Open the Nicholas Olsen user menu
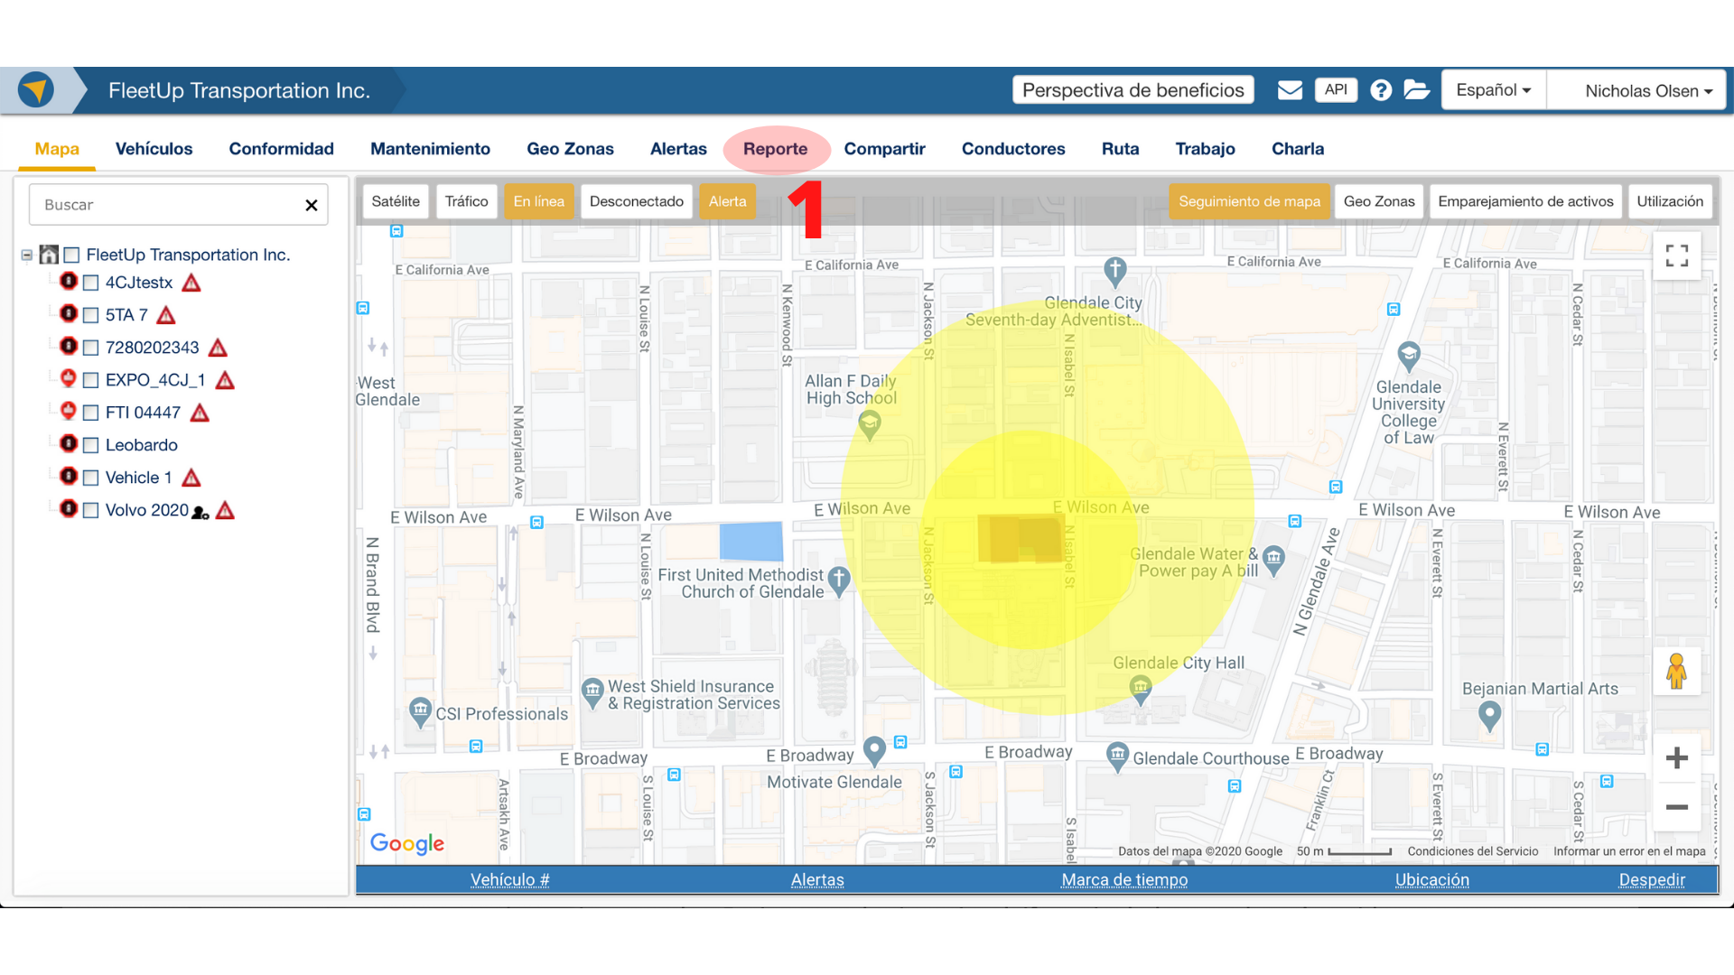This screenshot has width=1734, height=975. point(1636,90)
